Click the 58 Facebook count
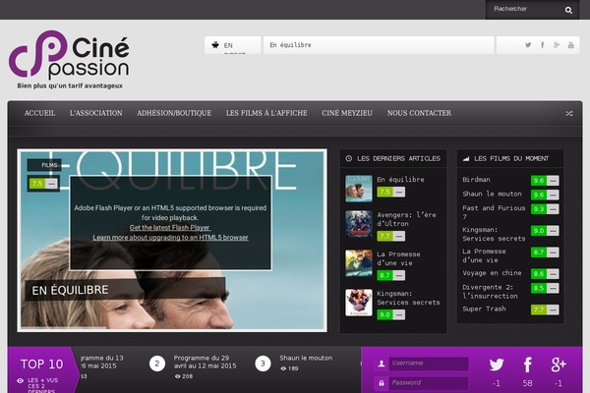The image size is (590, 393). [527, 383]
